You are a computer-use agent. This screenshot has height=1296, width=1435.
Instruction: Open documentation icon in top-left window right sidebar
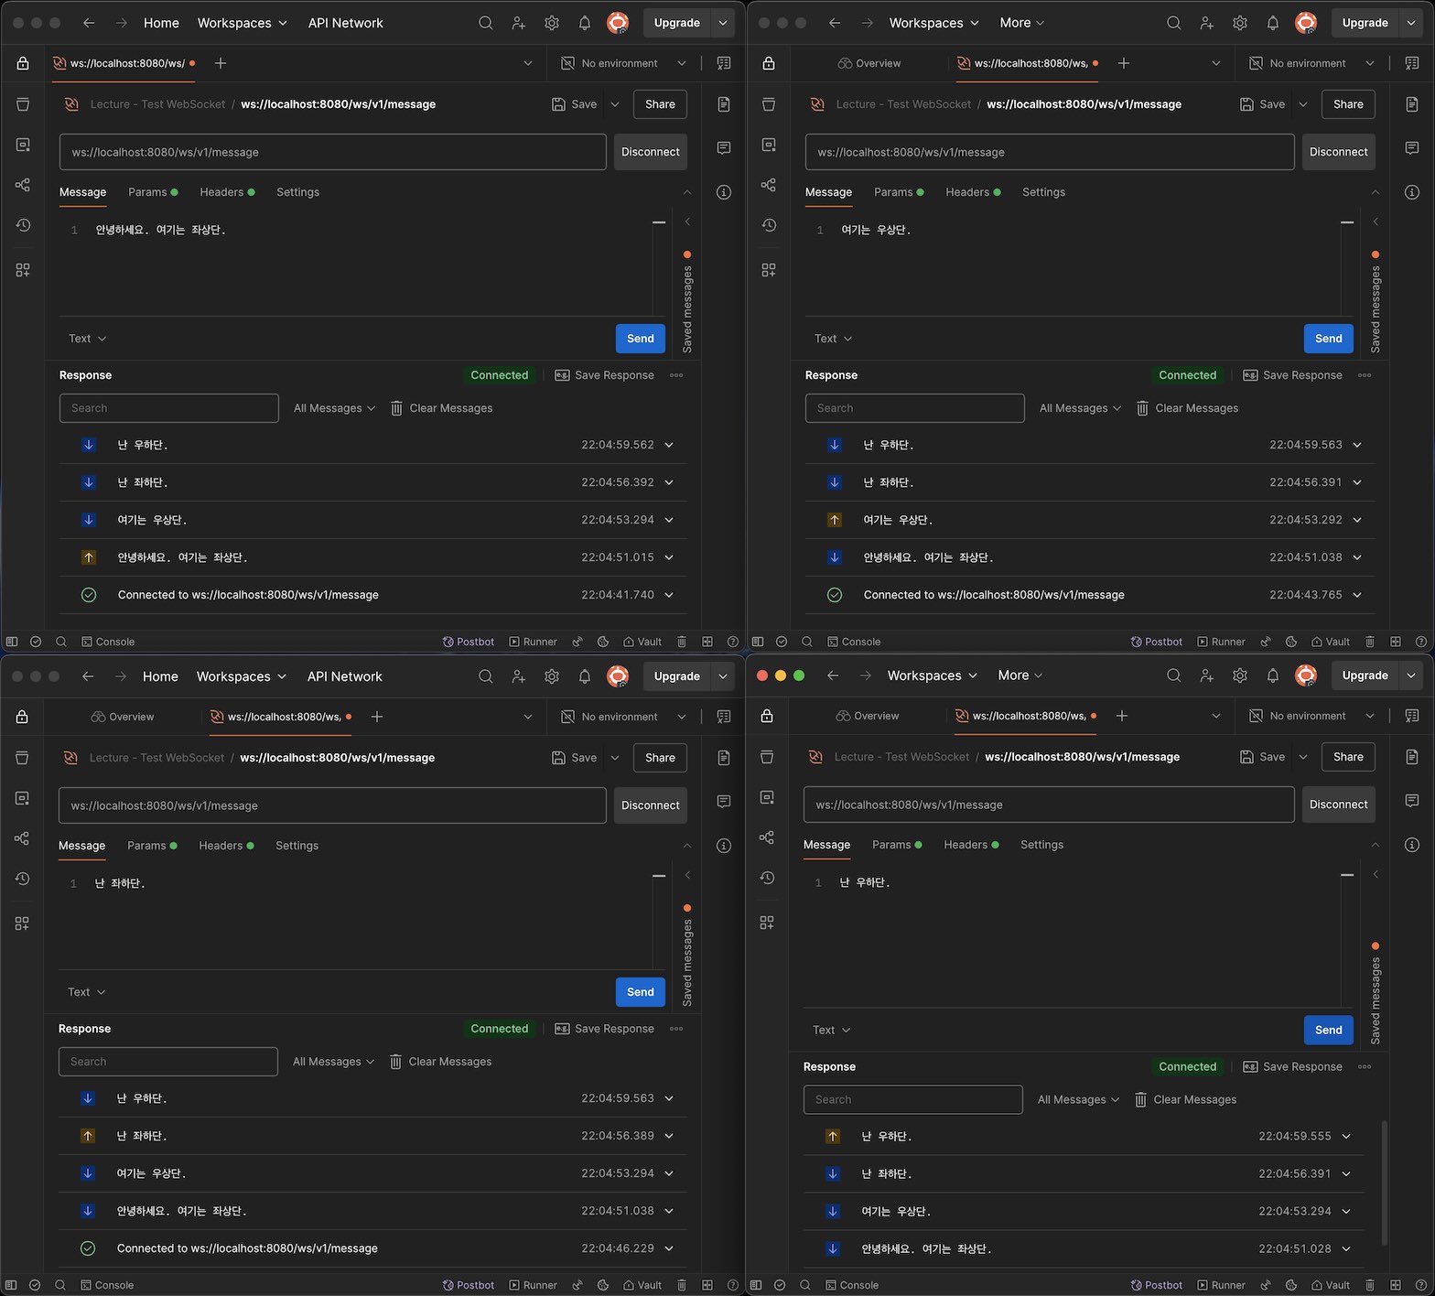[x=724, y=104]
